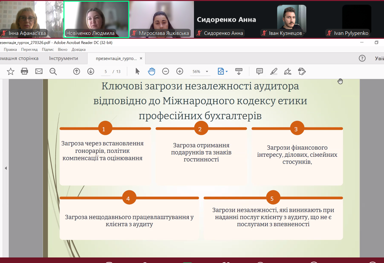Print the document using printer icon

[x=24, y=71]
